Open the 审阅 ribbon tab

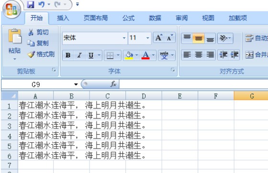pos(182,18)
